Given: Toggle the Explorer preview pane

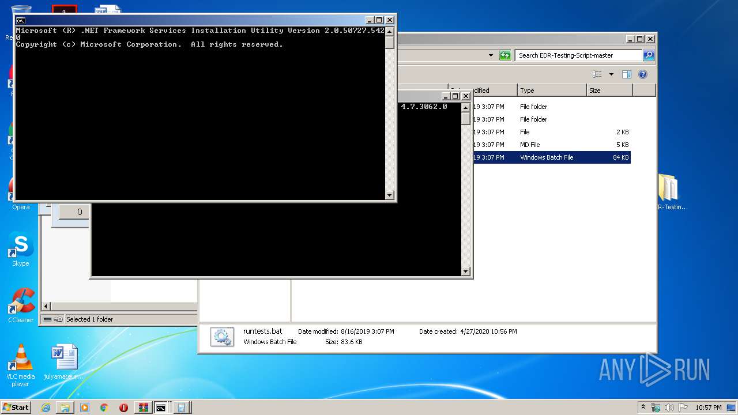Looking at the screenshot, I should [627, 74].
